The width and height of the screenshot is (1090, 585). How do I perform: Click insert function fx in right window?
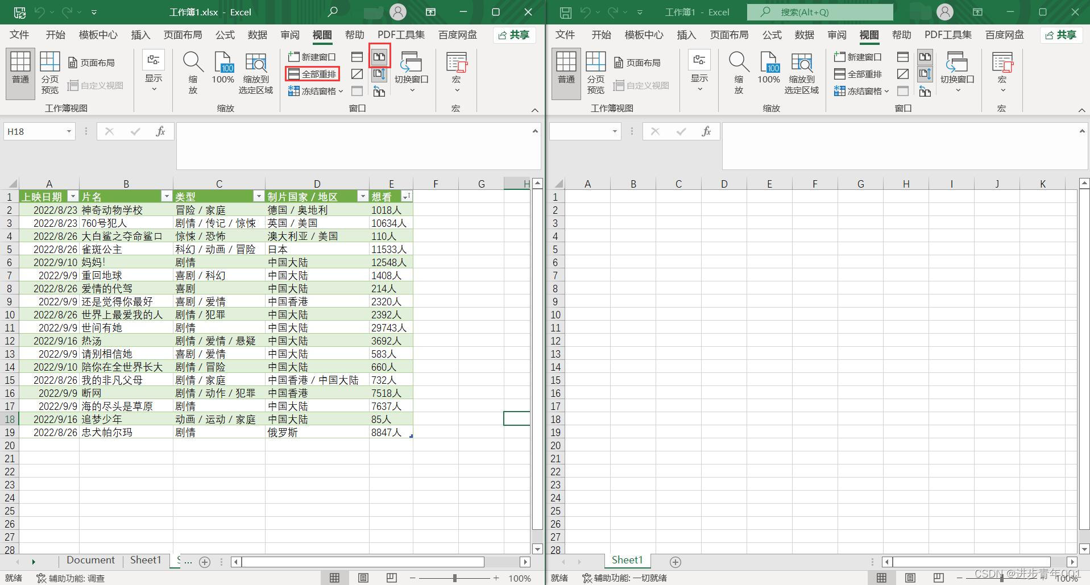tap(706, 131)
